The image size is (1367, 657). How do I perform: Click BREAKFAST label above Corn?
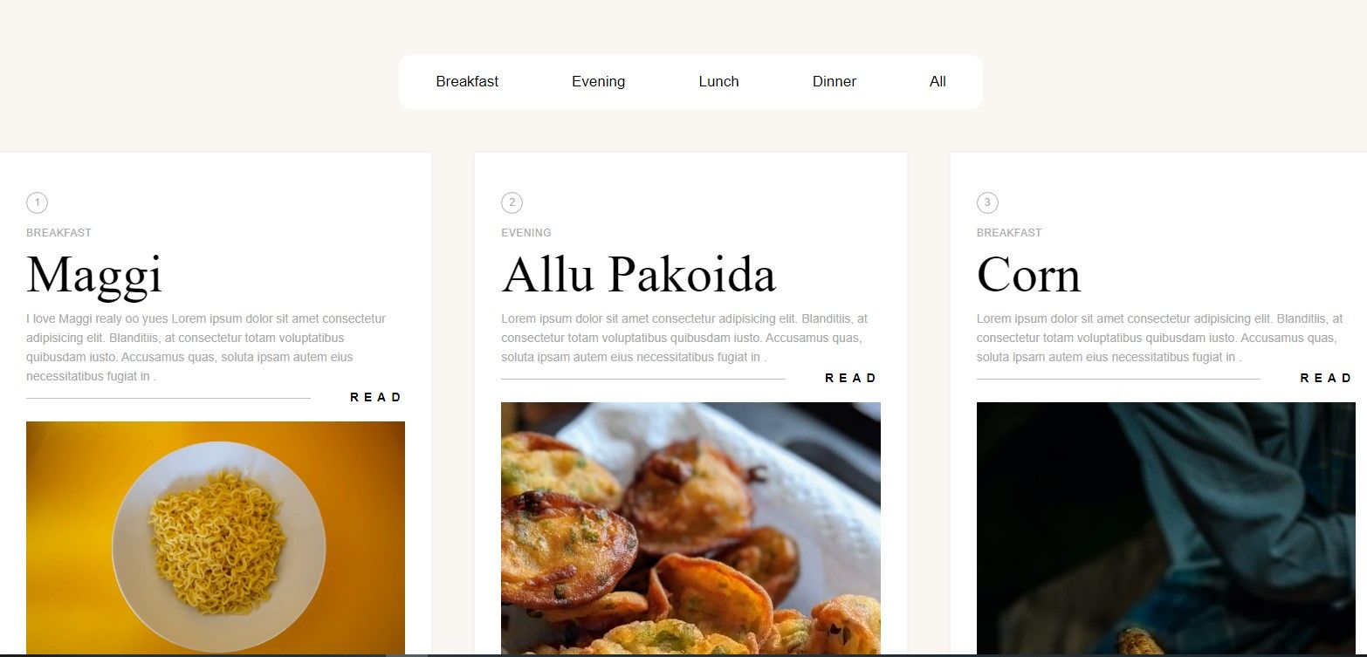pyautogui.click(x=1009, y=233)
